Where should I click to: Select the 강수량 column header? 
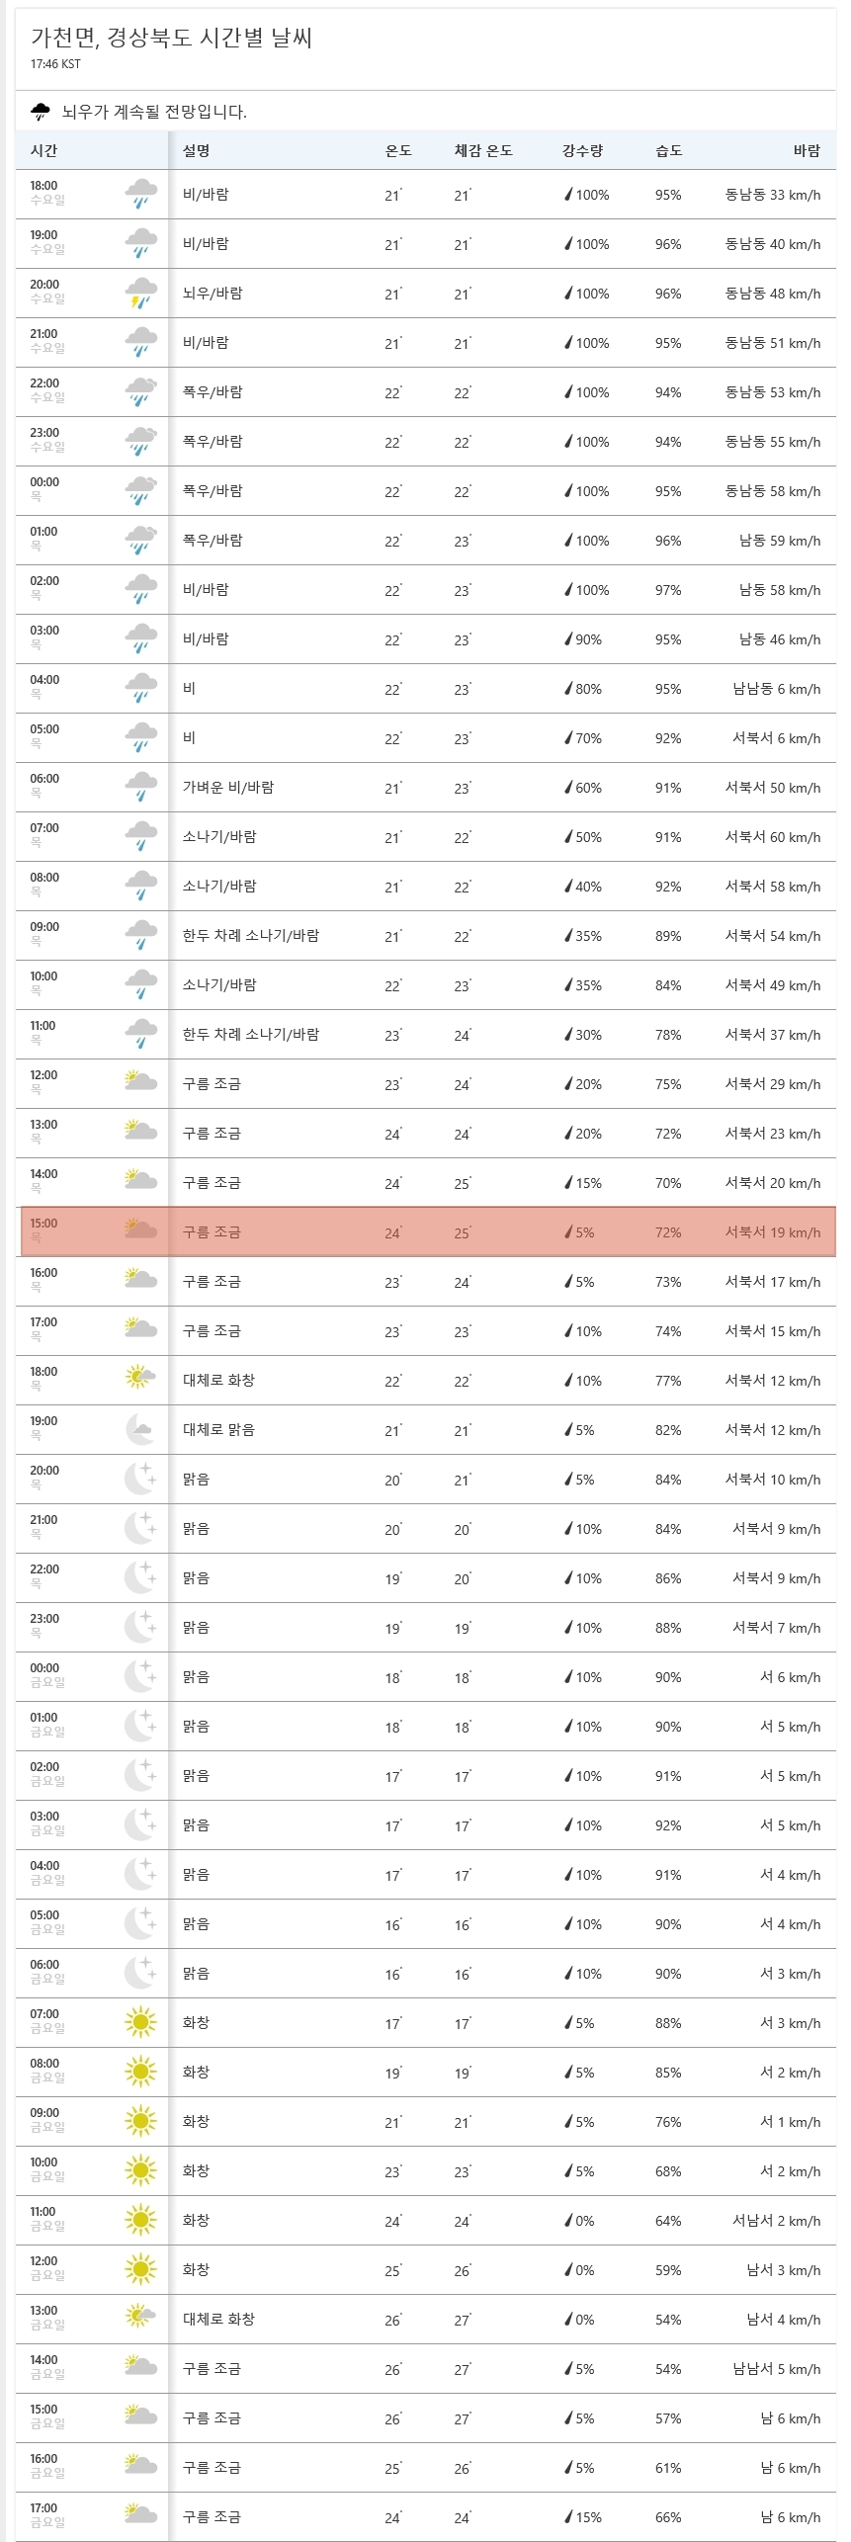click(582, 150)
